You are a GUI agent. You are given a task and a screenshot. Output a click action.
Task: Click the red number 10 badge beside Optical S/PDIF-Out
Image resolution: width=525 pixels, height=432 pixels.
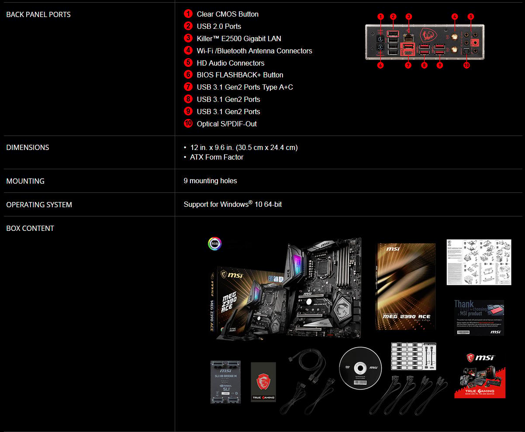click(x=188, y=123)
